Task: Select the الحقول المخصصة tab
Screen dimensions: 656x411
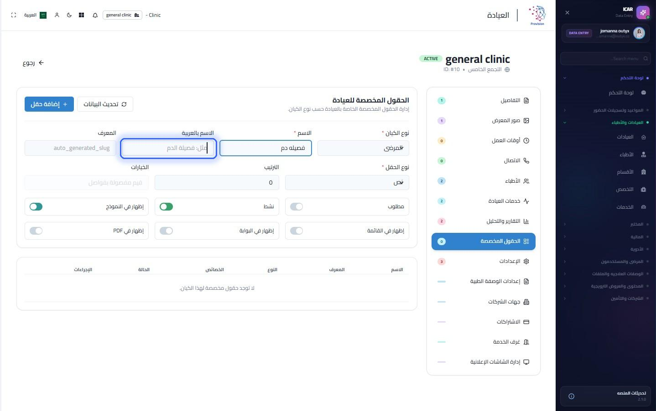Action: (x=484, y=241)
